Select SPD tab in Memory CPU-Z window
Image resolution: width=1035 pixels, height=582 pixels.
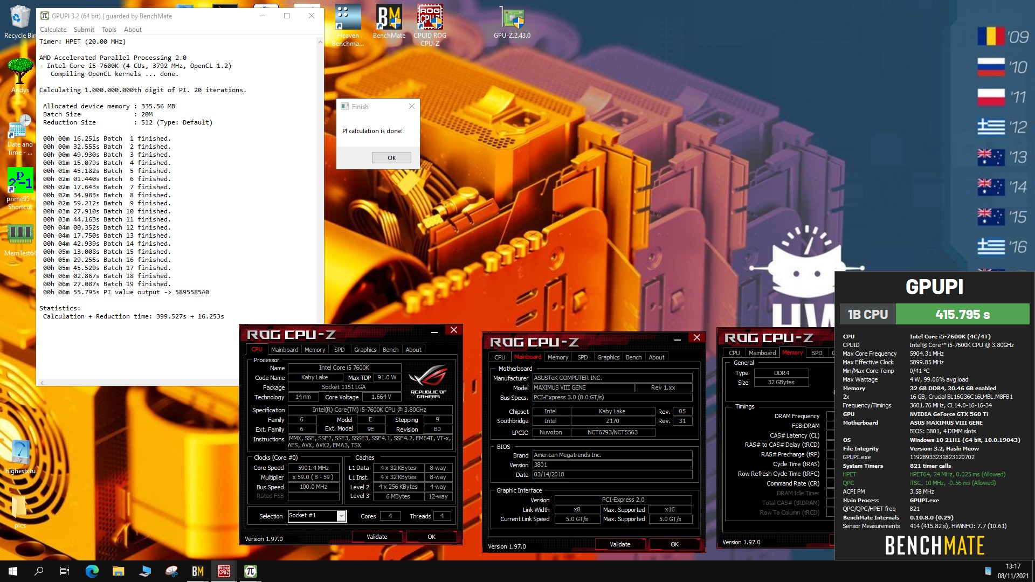[x=817, y=353]
